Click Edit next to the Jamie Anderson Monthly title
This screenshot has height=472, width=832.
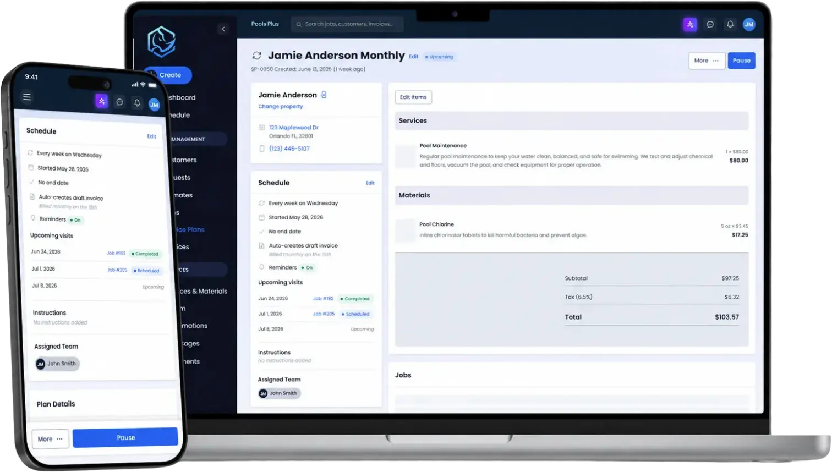point(413,57)
